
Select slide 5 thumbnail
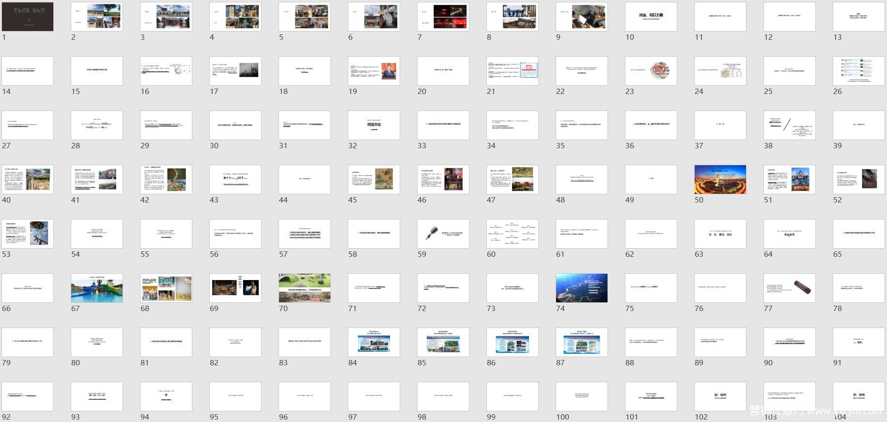coord(305,16)
